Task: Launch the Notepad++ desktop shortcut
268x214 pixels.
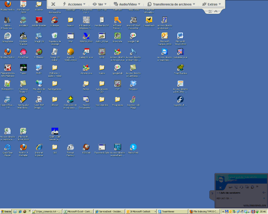Action: tap(8, 85)
